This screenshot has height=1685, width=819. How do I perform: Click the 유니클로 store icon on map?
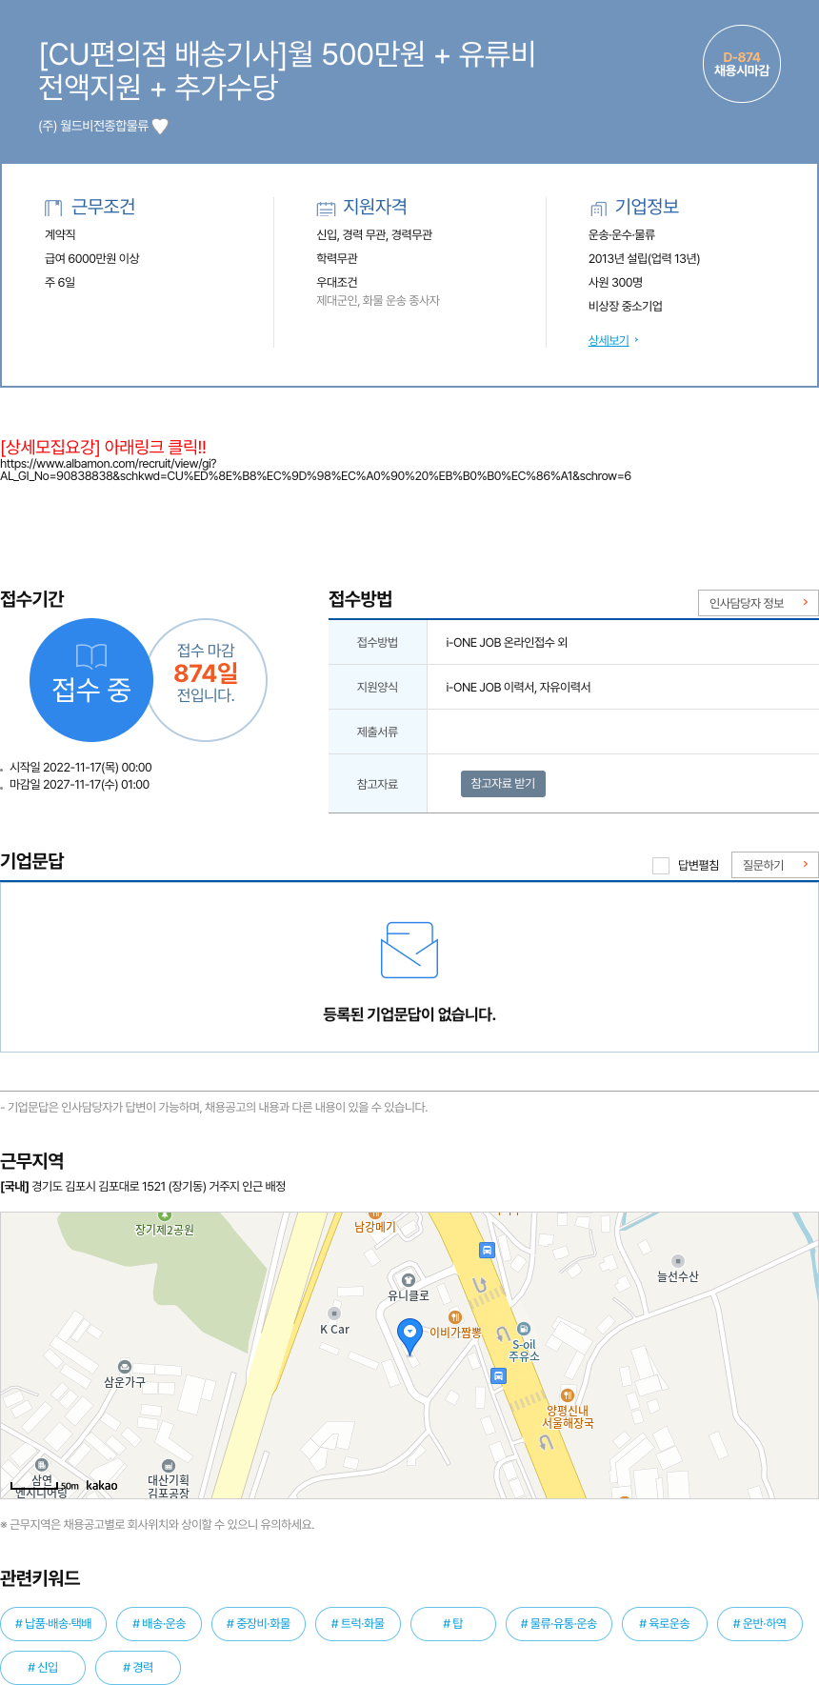coord(409,1279)
